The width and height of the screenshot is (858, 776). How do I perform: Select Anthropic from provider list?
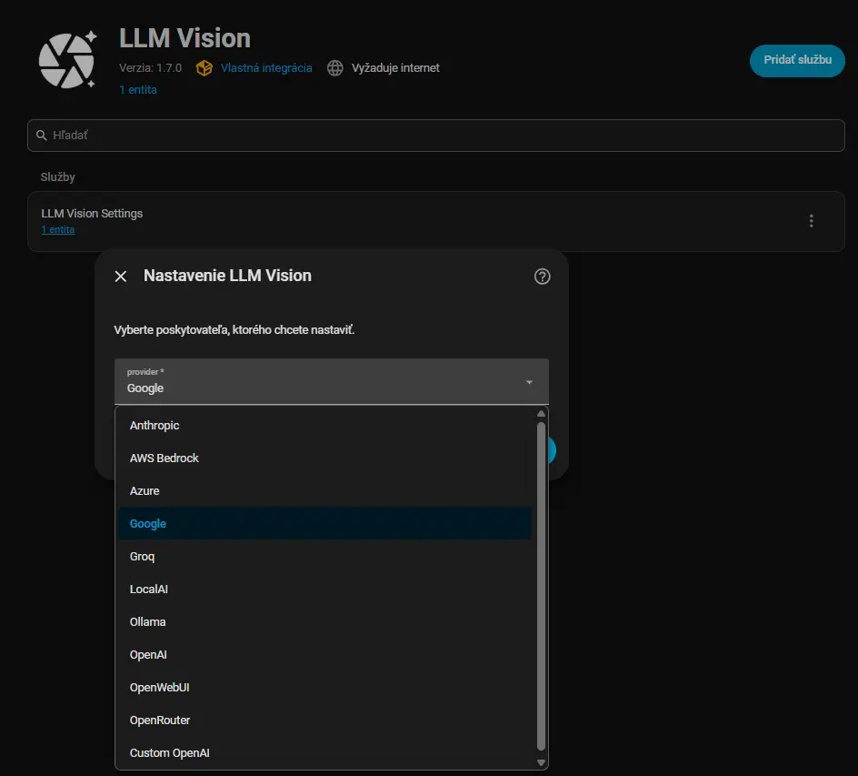[325, 426]
